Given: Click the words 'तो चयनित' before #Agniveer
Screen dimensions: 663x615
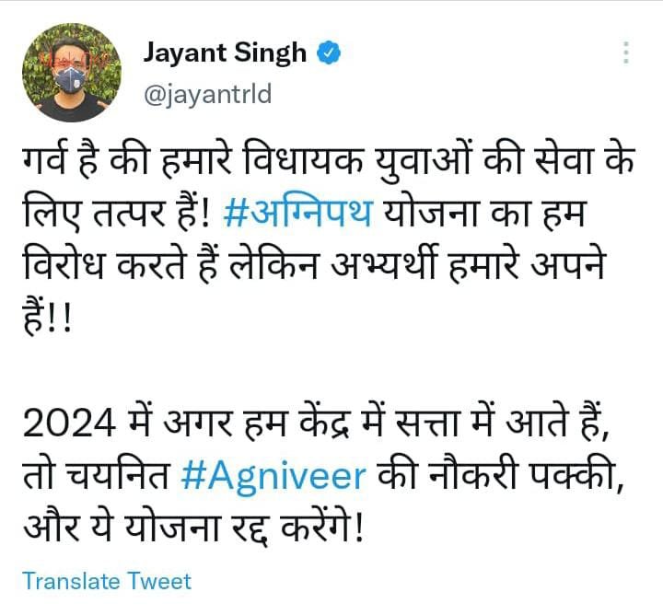Looking at the screenshot, I should coord(96,477).
